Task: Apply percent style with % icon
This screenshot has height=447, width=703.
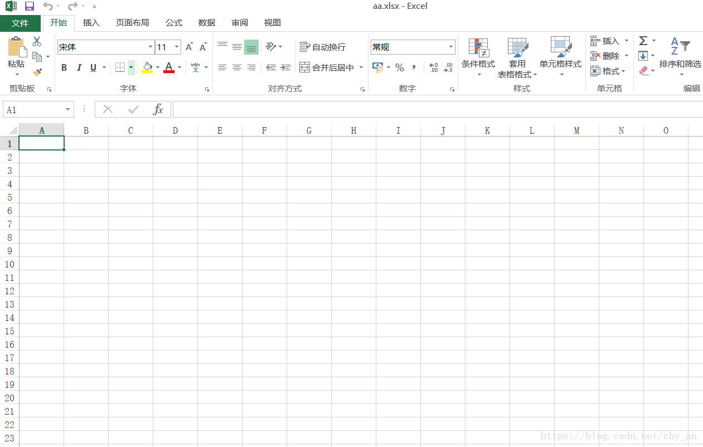Action: (x=399, y=67)
